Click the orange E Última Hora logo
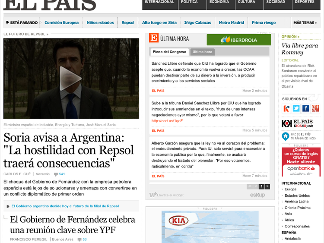 (x=153, y=38)
